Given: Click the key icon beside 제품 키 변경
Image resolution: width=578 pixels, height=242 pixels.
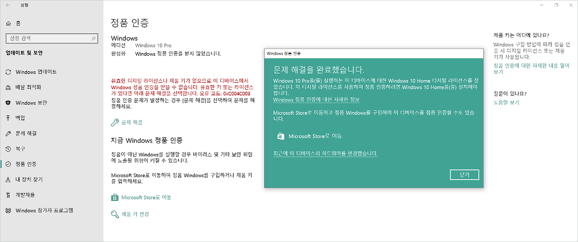Looking at the screenshot, I should click(115, 214).
